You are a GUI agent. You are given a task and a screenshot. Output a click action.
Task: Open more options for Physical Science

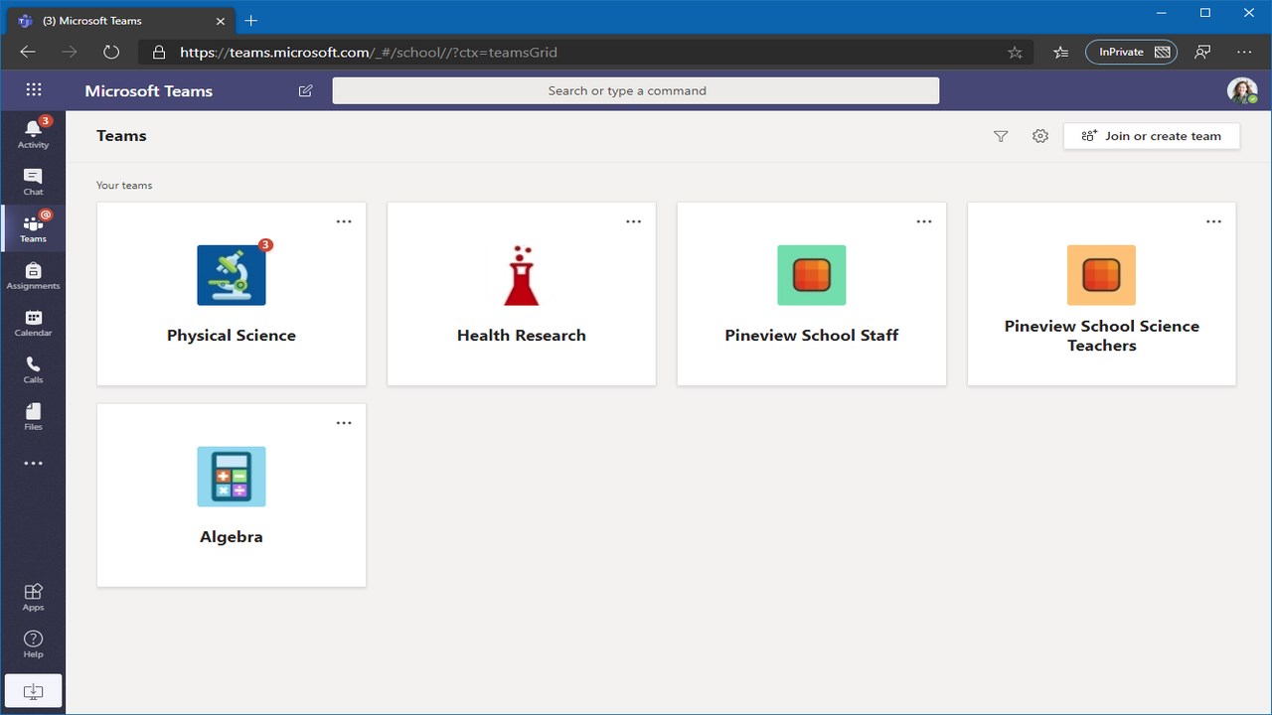(x=344, y=221)
